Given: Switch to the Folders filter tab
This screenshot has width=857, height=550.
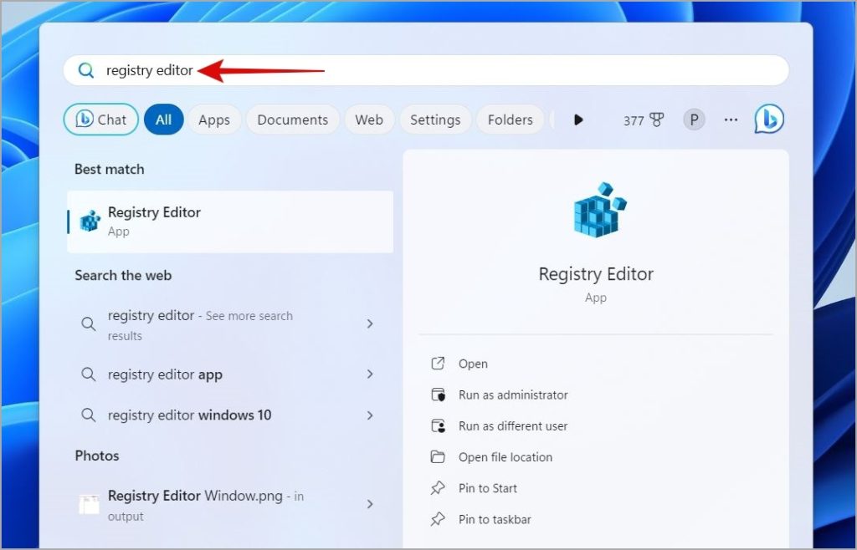Looking at the screenshot, I should (510, 120).
